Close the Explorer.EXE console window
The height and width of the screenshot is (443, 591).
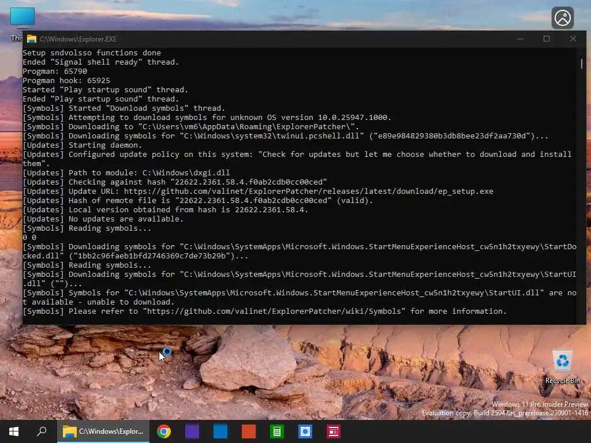click(x=573, y=39)
